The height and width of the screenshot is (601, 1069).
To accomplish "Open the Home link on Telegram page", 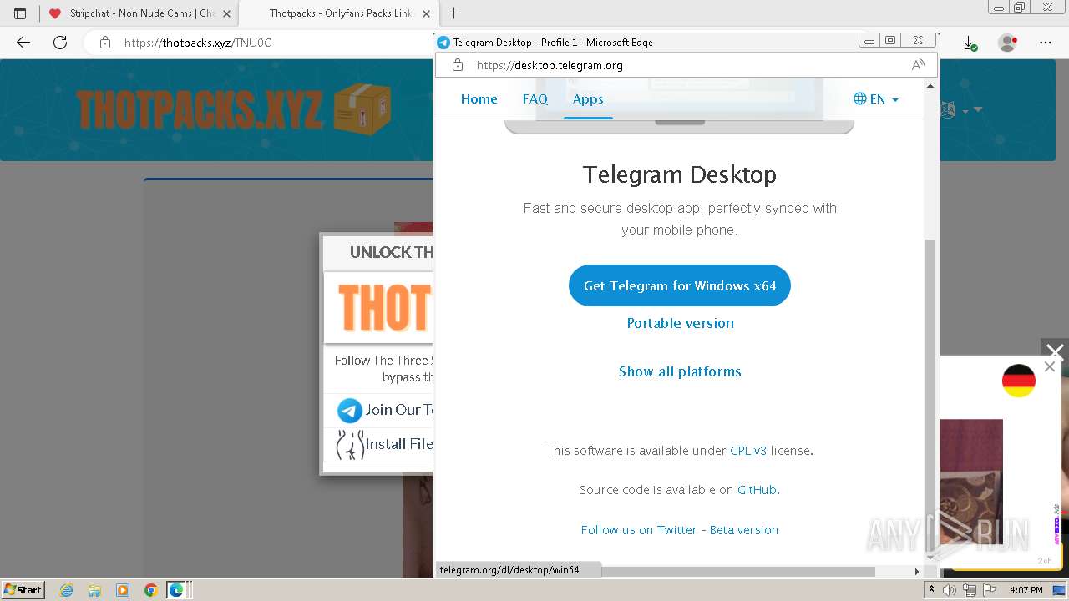I will click(479, 98).
